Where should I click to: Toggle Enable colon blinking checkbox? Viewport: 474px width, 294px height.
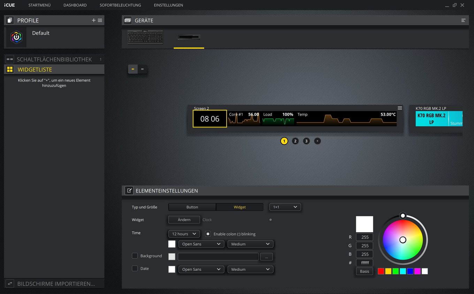[208, 234]
